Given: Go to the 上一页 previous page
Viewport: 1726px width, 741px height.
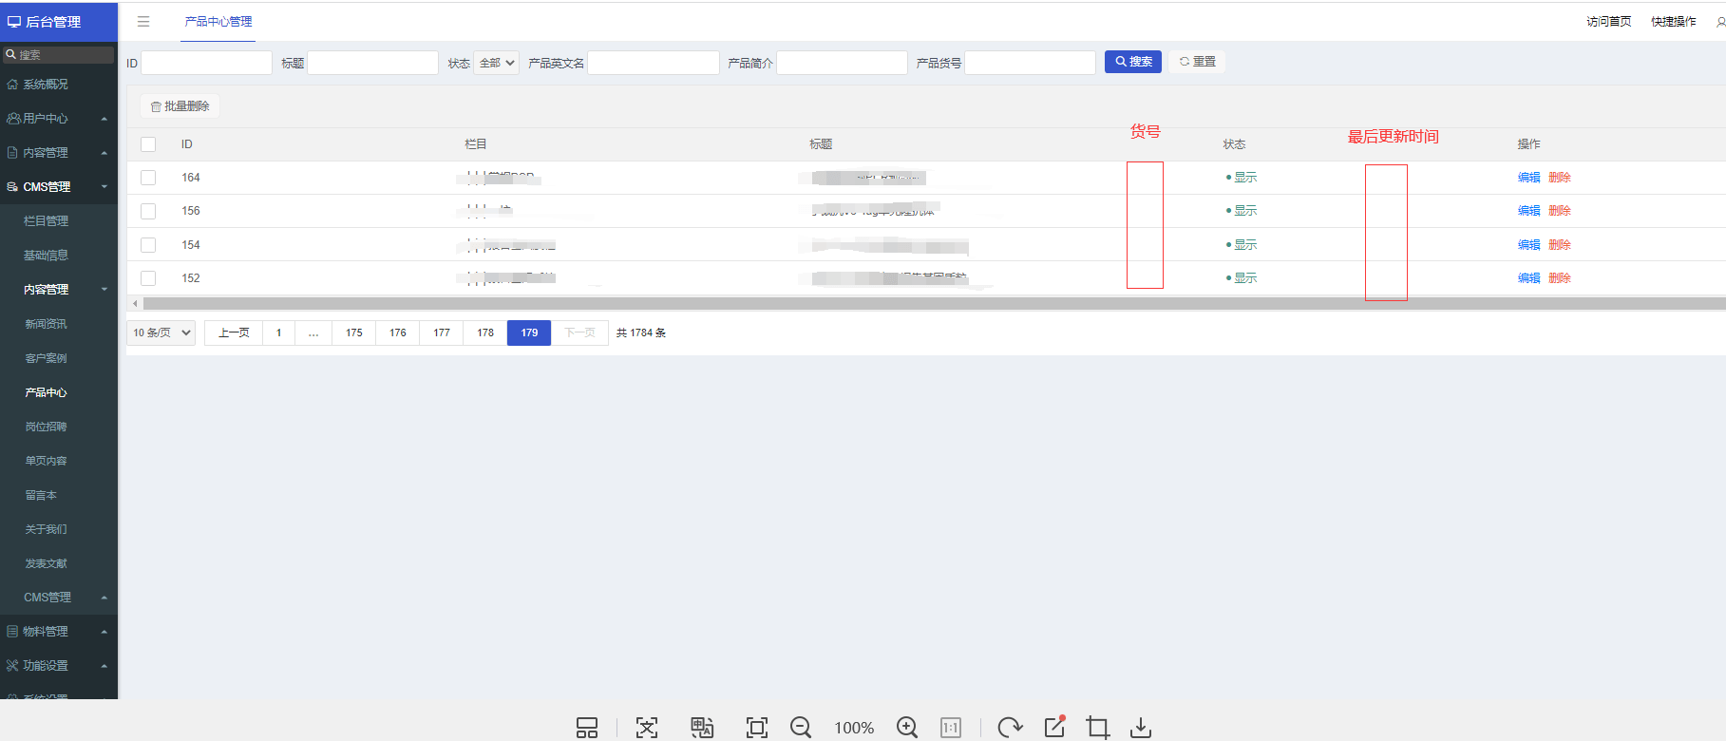Looking at the screenshot, I should [x=234, y=332].
